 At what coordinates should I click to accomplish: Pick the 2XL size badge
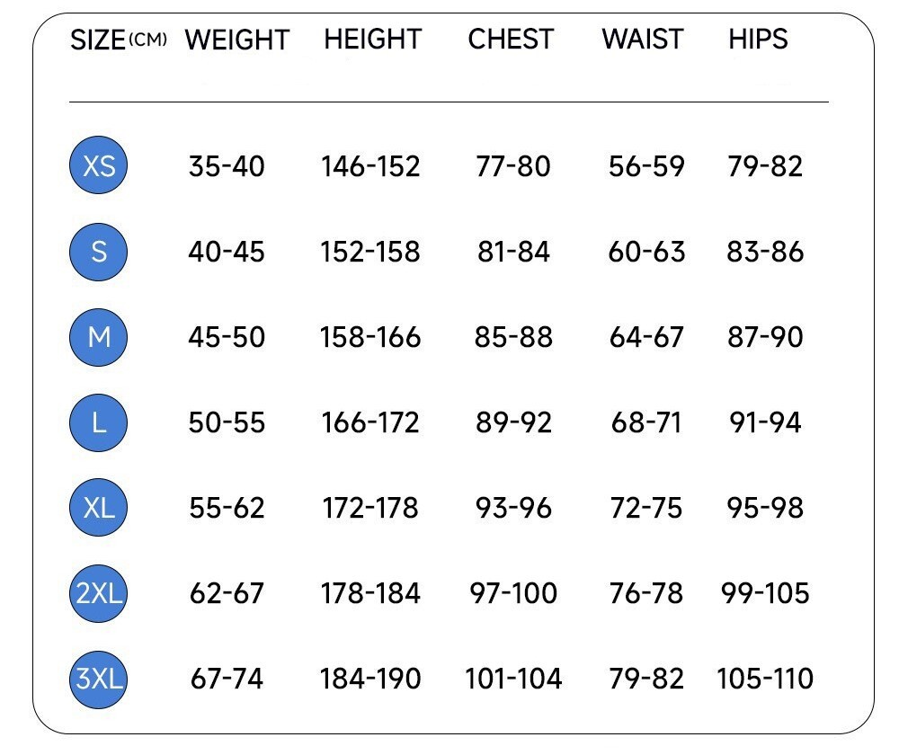(x=99, y=593)
